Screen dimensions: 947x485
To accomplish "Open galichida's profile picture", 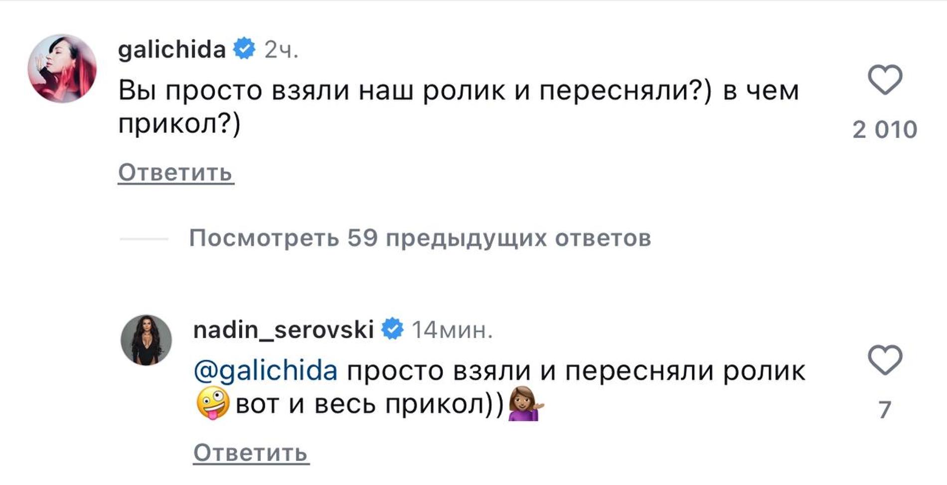I will coord(62,68).
